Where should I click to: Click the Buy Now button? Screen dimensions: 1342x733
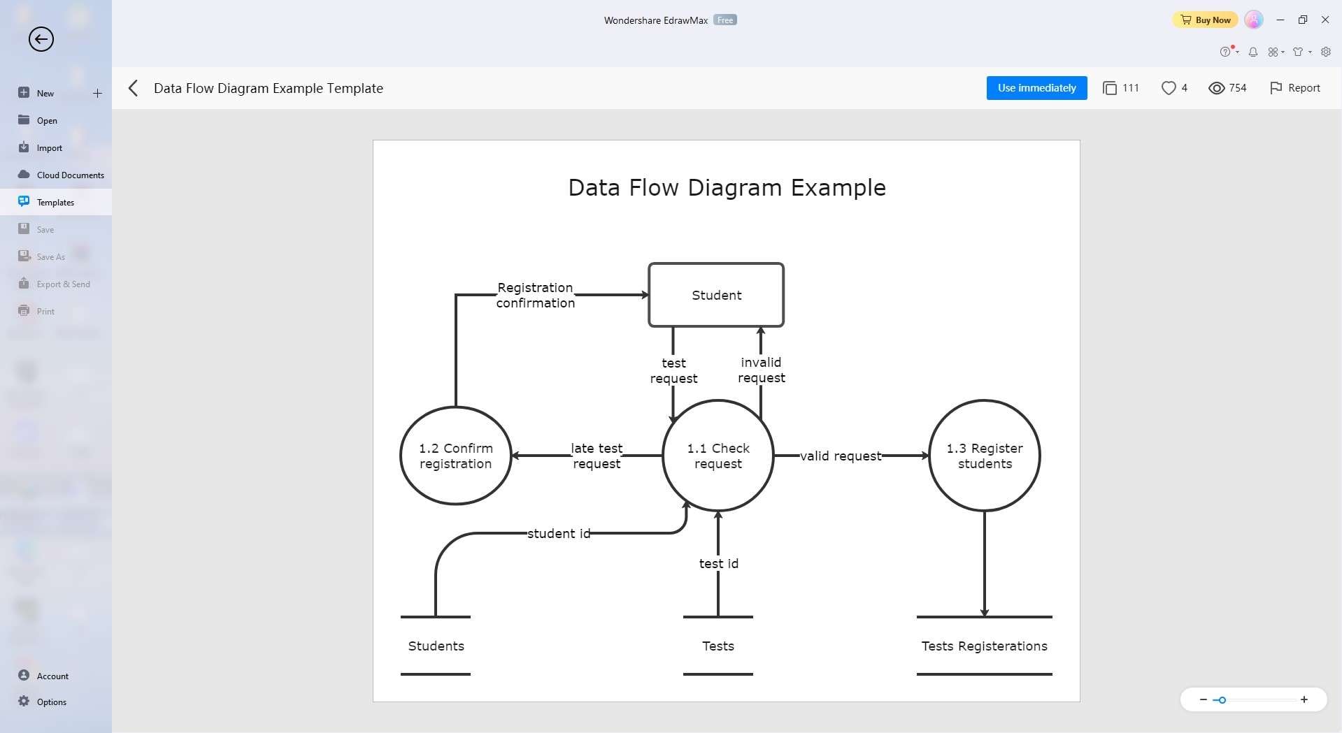[x=1206, y=20]
